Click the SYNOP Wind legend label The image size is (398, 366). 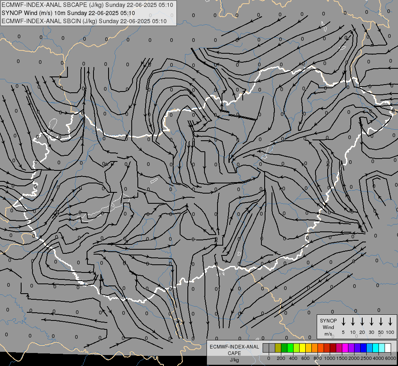(x=328, y=324)
